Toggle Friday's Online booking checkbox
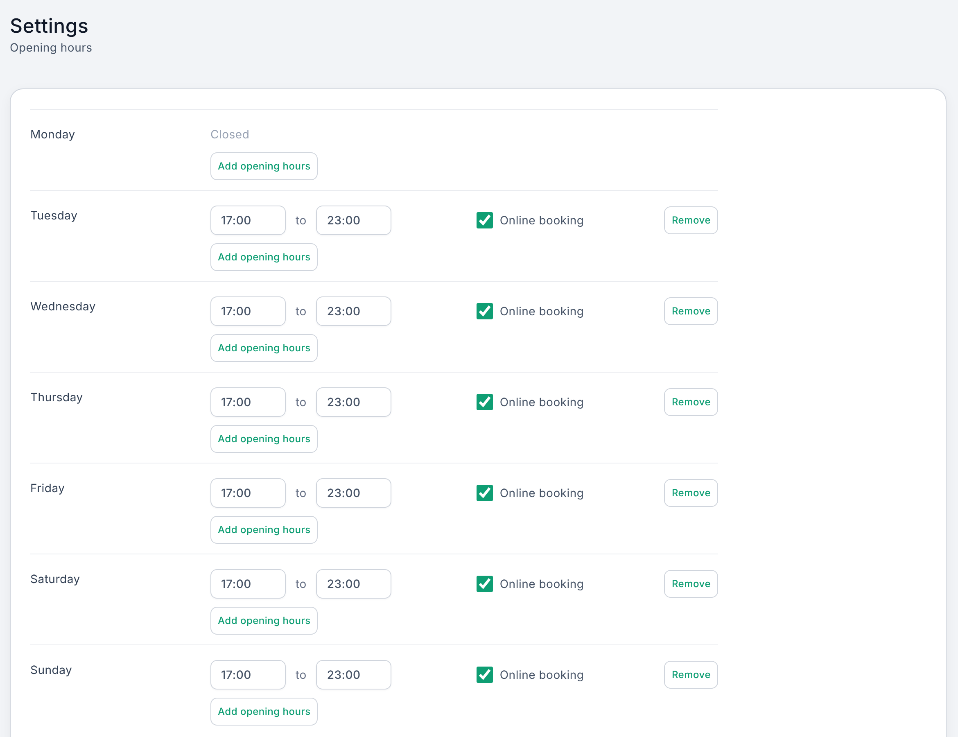The width and height of the screenshot is (958, 737). click(484, 493)
